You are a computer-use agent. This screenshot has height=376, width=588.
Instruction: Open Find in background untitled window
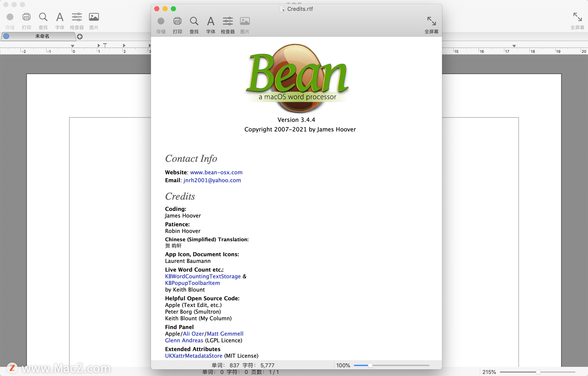tap(43, 17)
